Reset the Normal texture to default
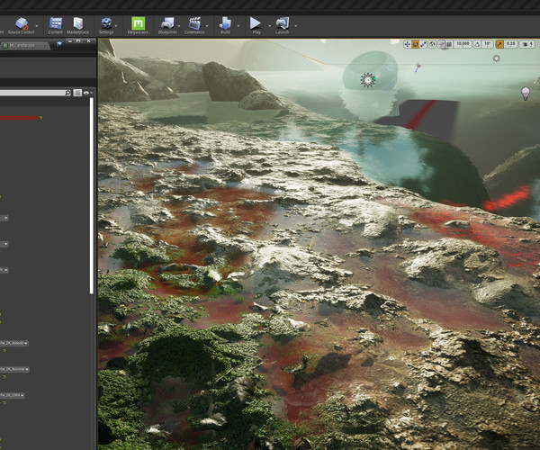 (4, 377)
